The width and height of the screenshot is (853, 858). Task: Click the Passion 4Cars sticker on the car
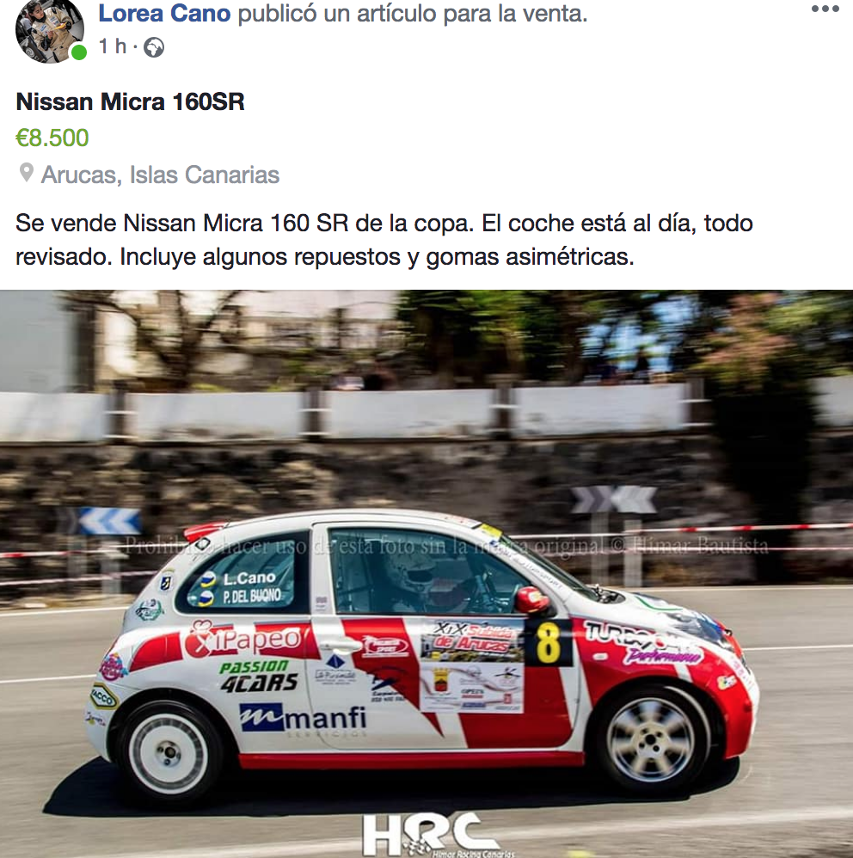tap(259, 677)
